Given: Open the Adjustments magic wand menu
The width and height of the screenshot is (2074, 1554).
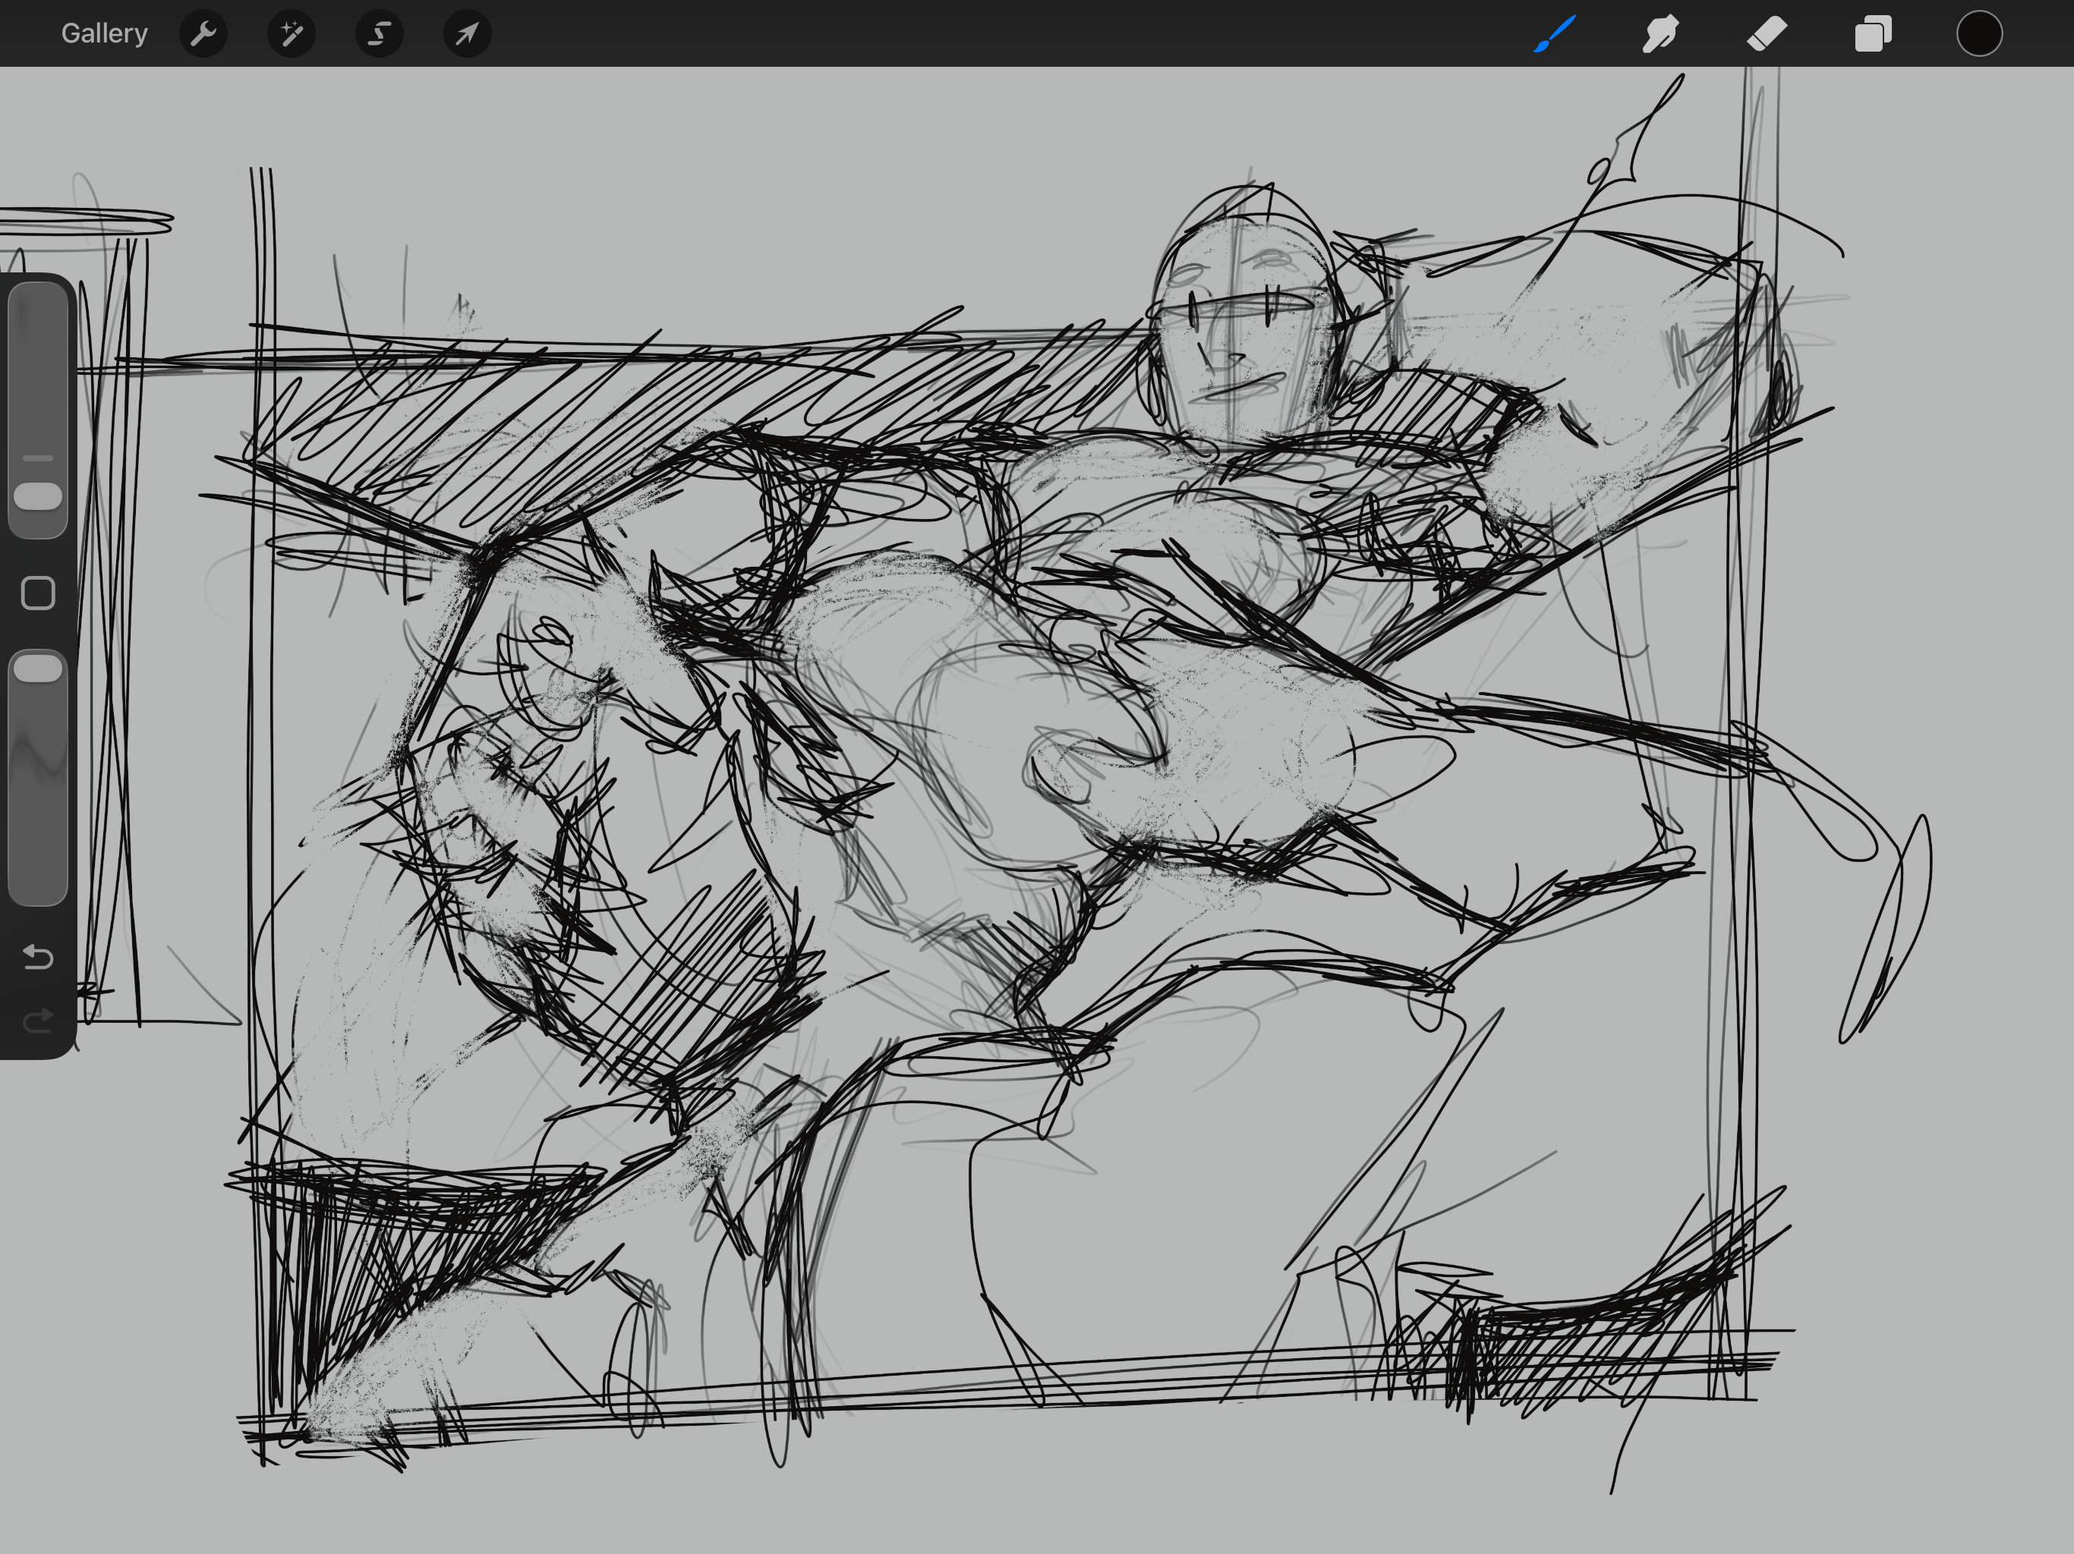Looking at the screenshot, I should pyautogui.click(x=292, y=33).
